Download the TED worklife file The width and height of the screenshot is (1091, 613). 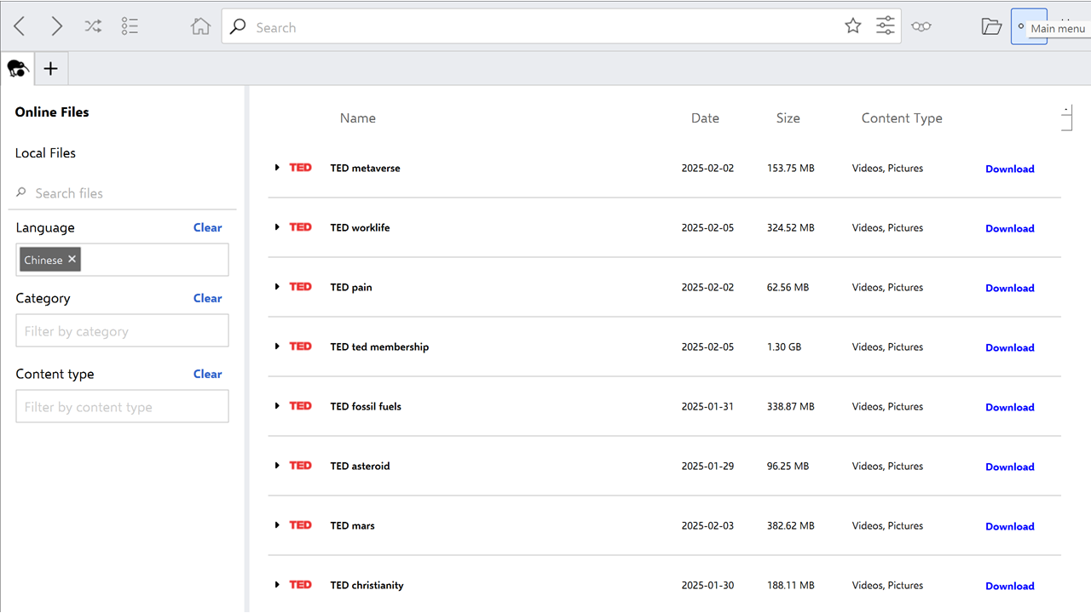pyautogui.click(x=1009, y=228)
